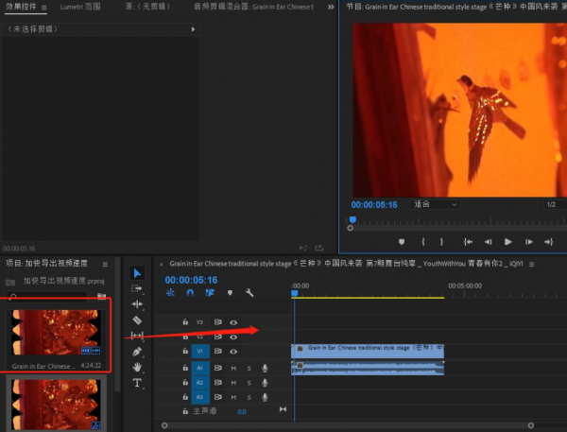Viewport: 567px width, 432px height.
Task: Click the export frame icon in Effect Controls
Action: [319, 248]
